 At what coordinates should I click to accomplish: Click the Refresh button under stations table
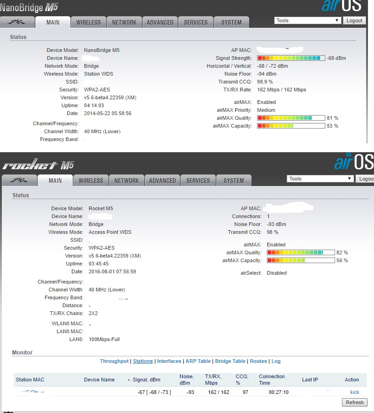(x=355, y=402)
